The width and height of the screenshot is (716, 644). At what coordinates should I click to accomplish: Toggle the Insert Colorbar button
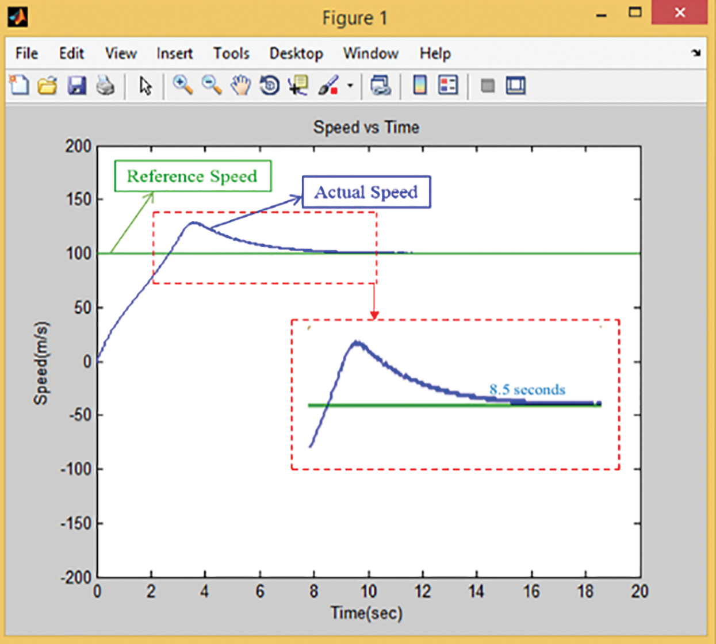click(x=420, y=86)
